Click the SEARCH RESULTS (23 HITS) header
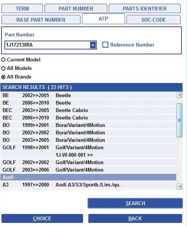Screen dimensions: 187x227 [x=92, y=87]
